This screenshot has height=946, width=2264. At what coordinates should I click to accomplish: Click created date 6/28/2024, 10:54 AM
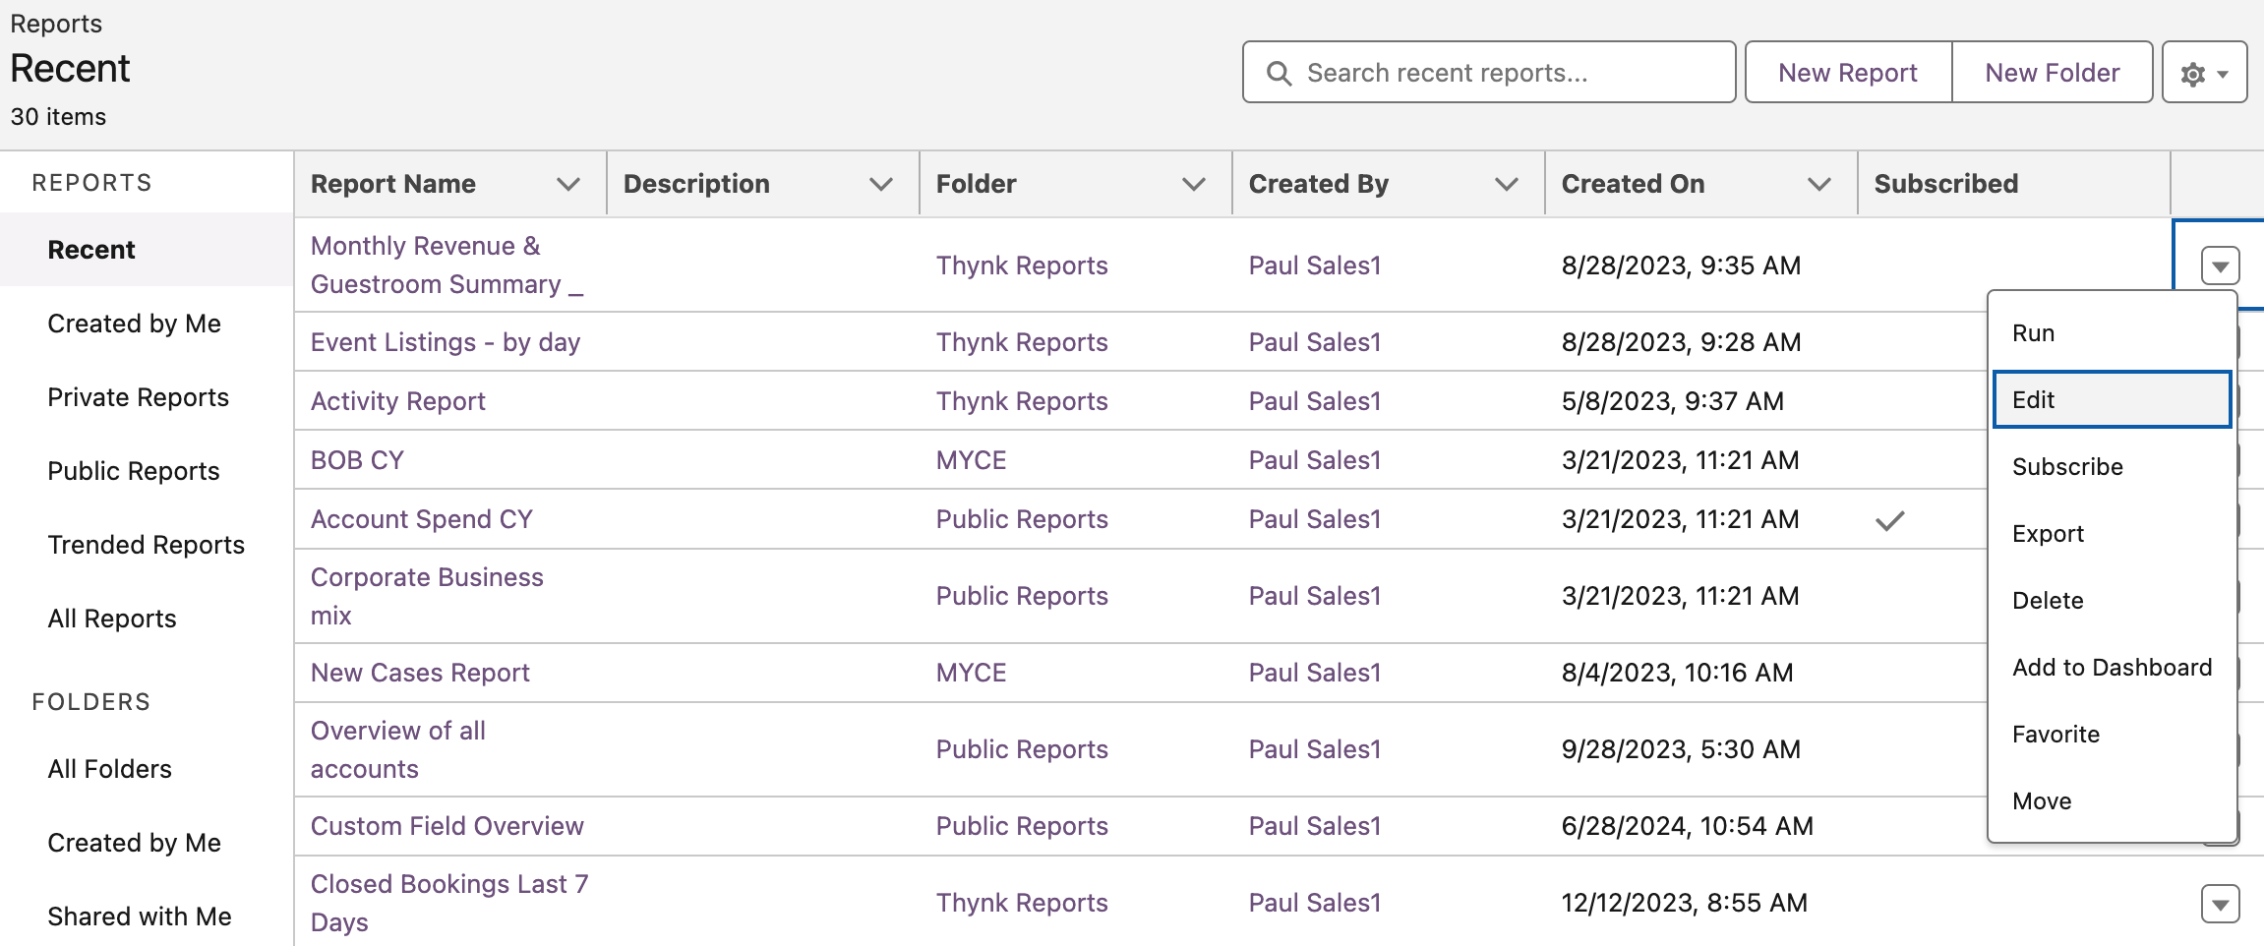tap(1688, 826)
